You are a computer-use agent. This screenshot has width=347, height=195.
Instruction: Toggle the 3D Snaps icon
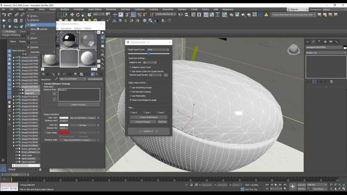coord(127,15)
